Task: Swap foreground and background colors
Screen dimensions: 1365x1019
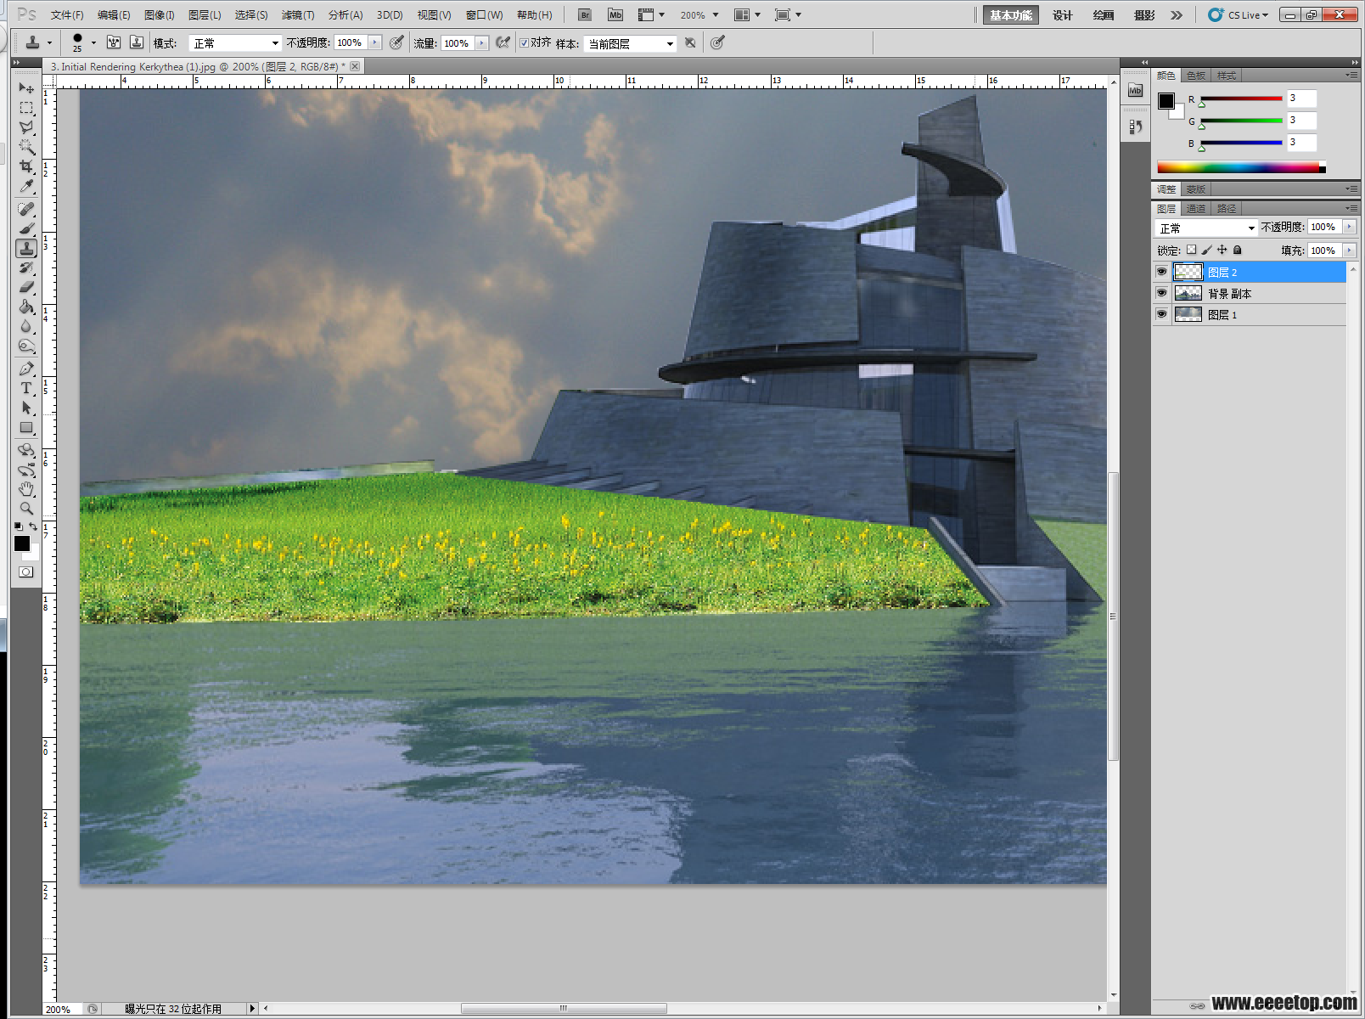Action: tap(34, 526)
